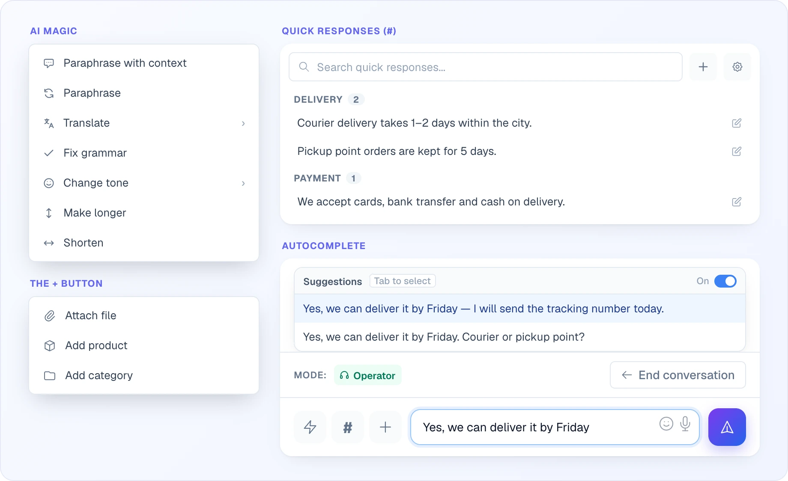Turn off the autocomplete suggestions toggle
Image resolution: width=788 pixels, height=481 pixels.
point(725,281)
